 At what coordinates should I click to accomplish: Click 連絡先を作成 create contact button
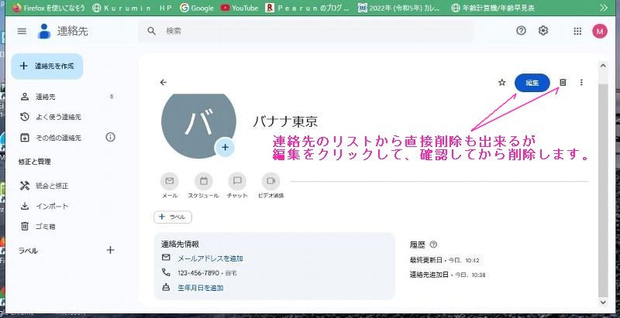(47, 67)
